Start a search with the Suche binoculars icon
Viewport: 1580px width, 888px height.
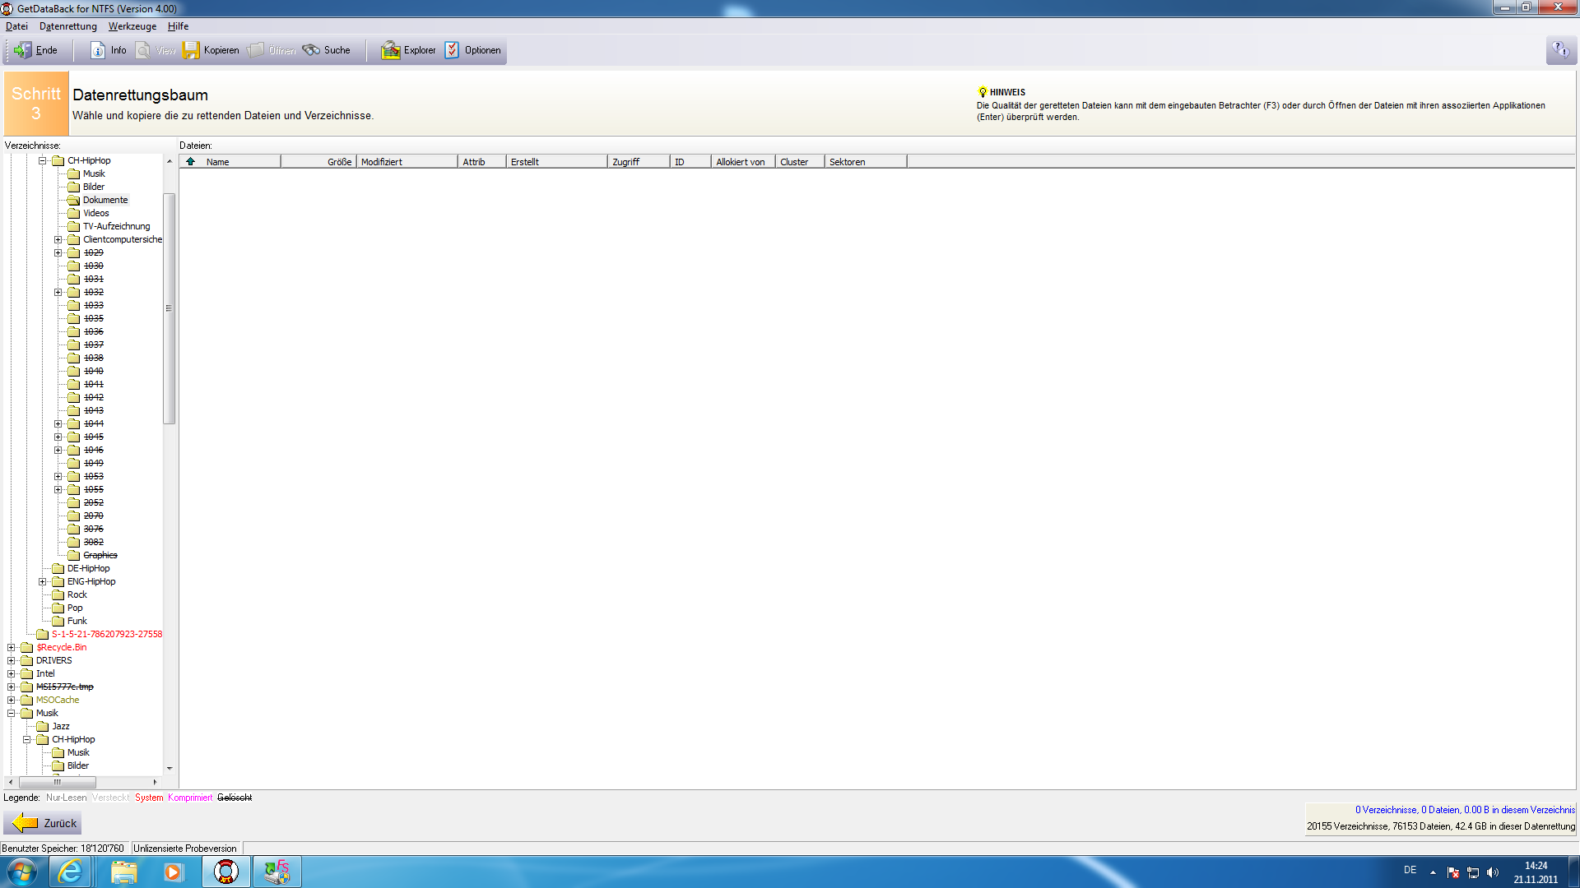coord(311,50)
